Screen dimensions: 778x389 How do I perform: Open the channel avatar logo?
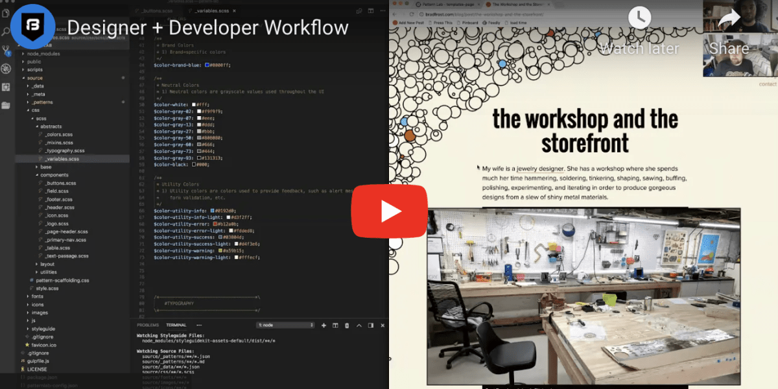pos(32,26)
